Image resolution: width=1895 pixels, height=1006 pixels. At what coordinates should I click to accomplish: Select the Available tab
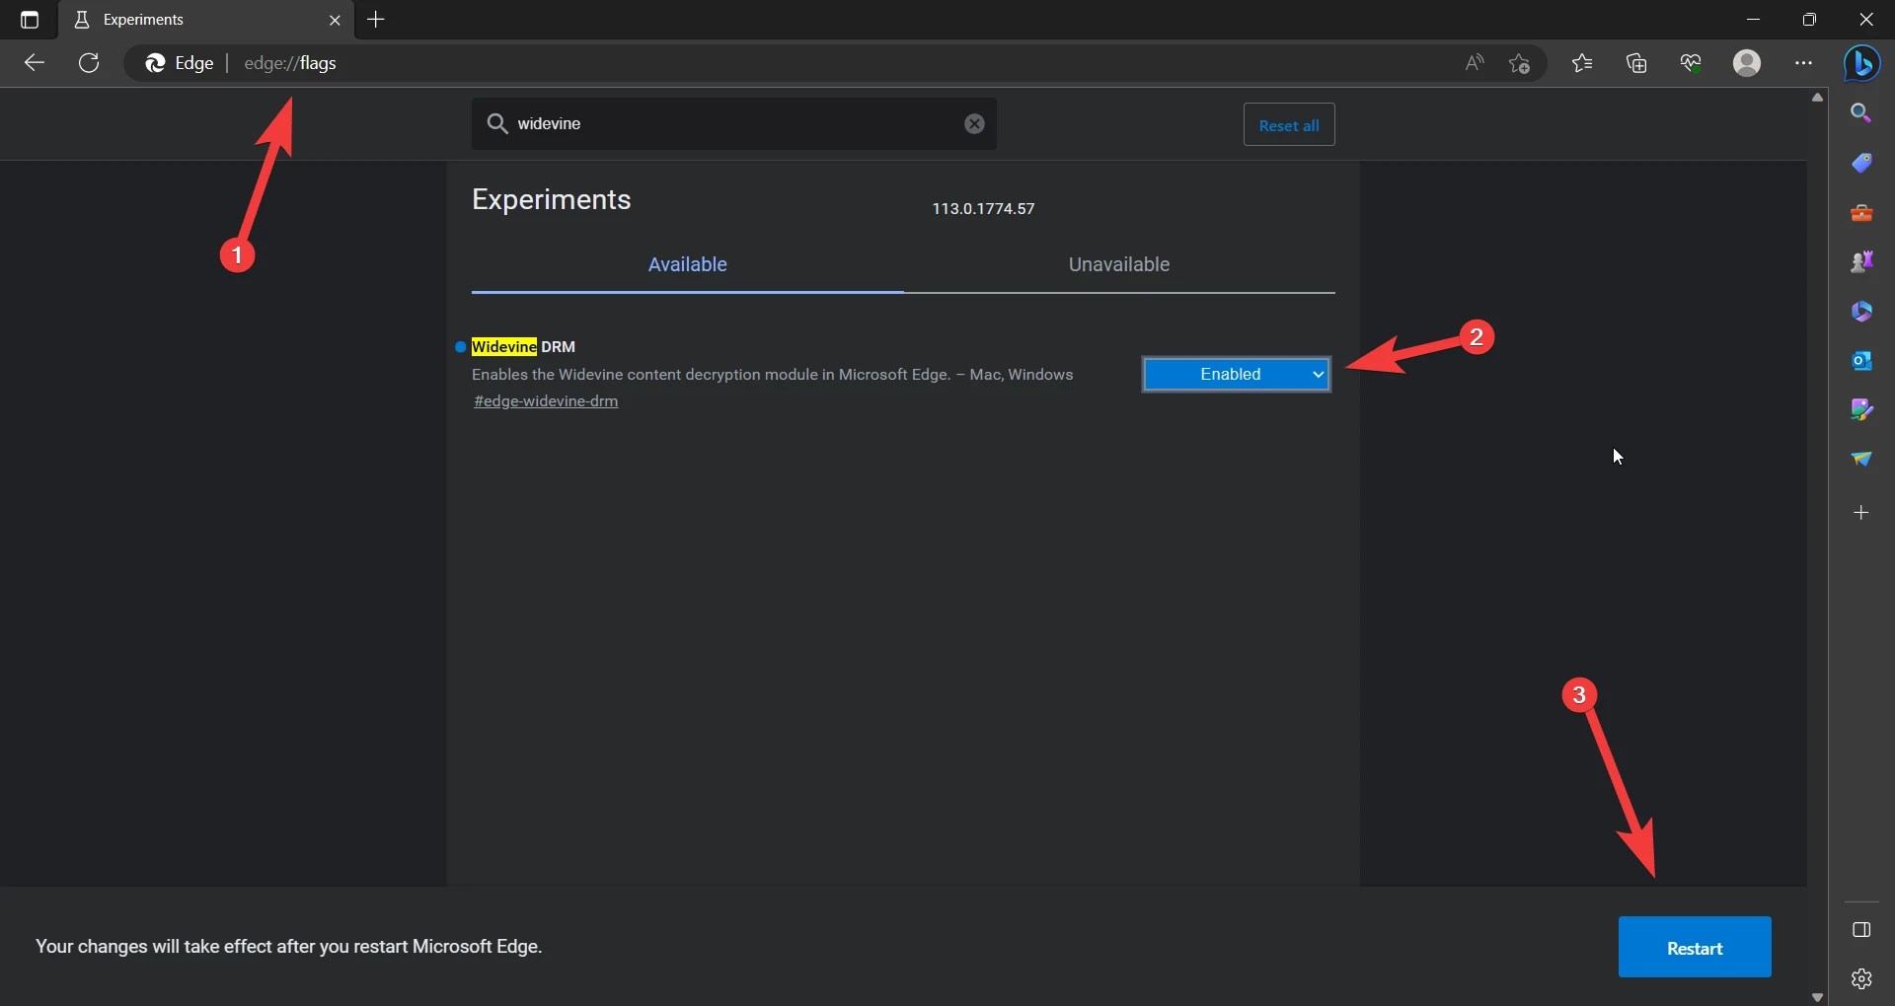(687, 264)
